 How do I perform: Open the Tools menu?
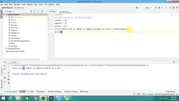pos(41,4)
